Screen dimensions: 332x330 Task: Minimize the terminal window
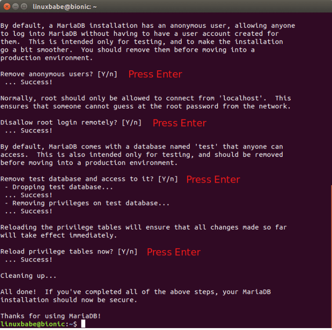(15, 7)
